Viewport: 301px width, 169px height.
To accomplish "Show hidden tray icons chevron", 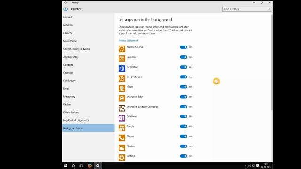I will coord(246,166).
